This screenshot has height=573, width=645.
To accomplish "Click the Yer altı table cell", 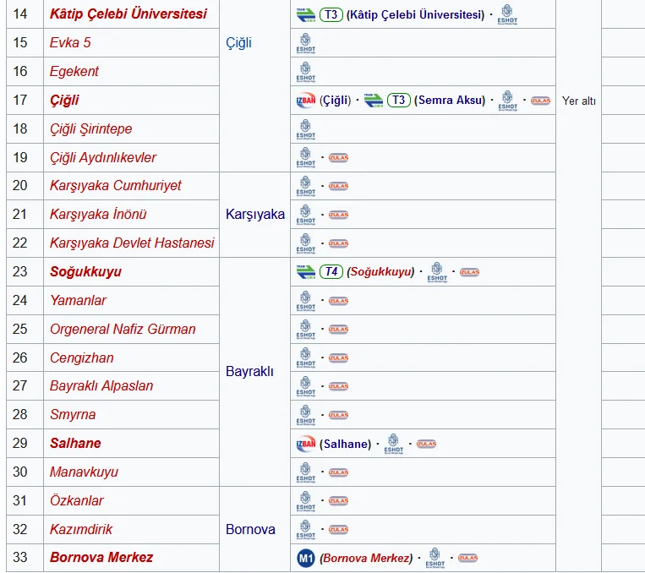I will (x=578, y=101).
